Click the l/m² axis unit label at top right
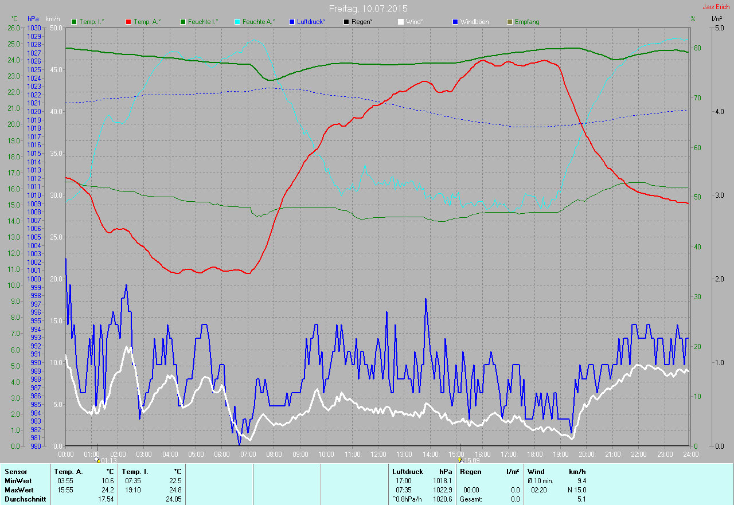 [717, 19]
